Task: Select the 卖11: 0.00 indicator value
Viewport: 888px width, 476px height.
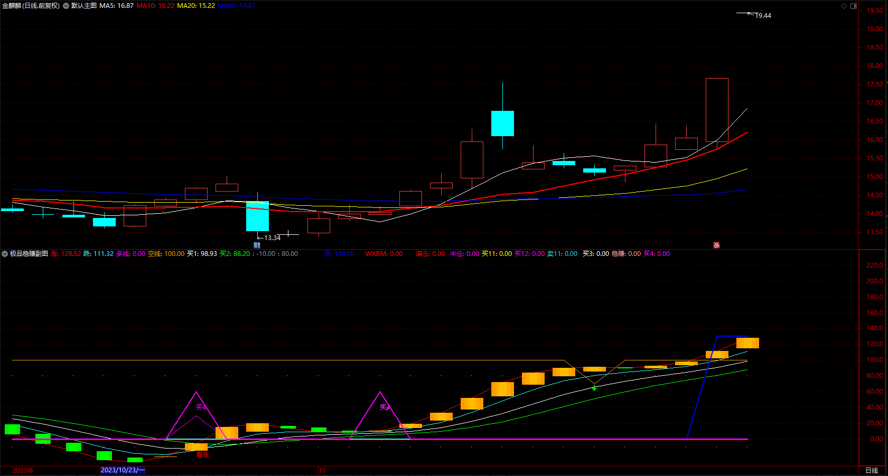Action: (562, 254)
